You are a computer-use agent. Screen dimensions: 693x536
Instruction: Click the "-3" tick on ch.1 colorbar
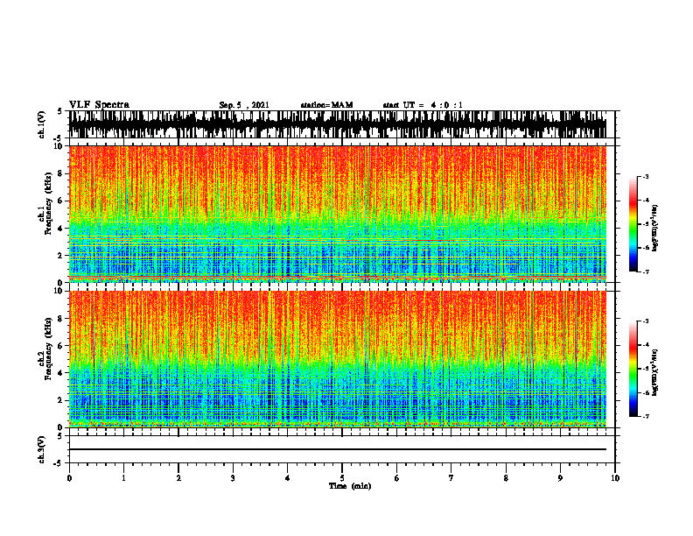[x=646, y=176]
